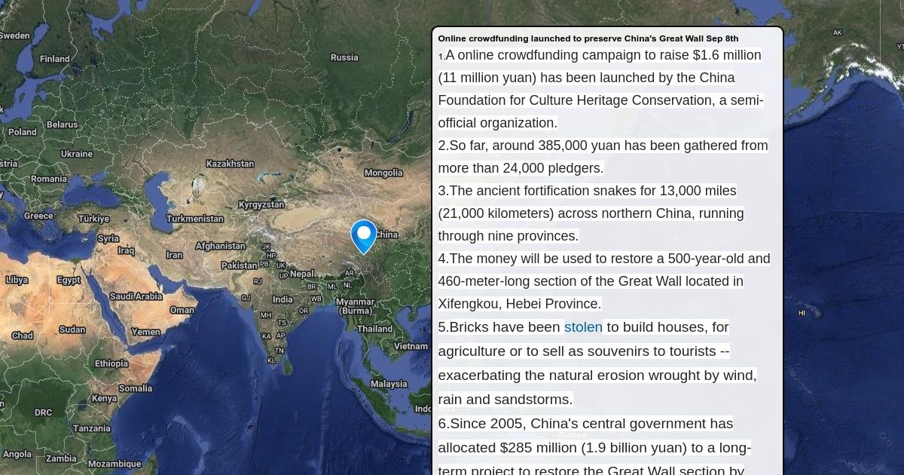This screenshot has height=475, width=904.
Task: Click the 'DRC' map label
Action: pyautogui.click(x=43, y=412)
